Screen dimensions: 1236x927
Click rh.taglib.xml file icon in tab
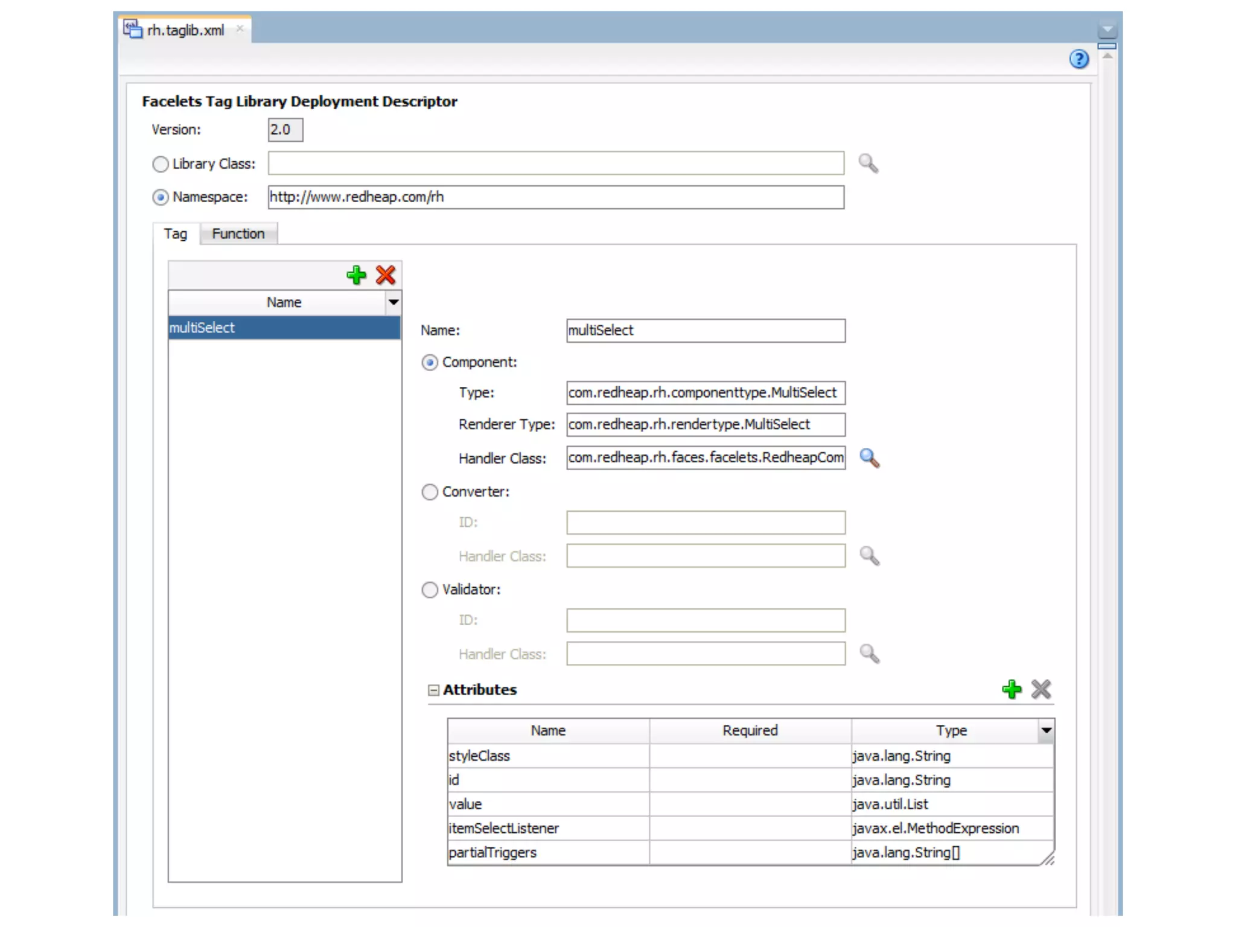click(132, 29)
